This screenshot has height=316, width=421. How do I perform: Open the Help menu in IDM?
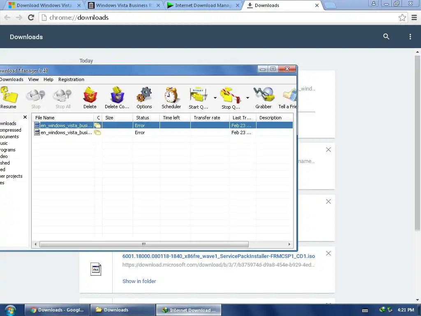(x=49, y=79)
